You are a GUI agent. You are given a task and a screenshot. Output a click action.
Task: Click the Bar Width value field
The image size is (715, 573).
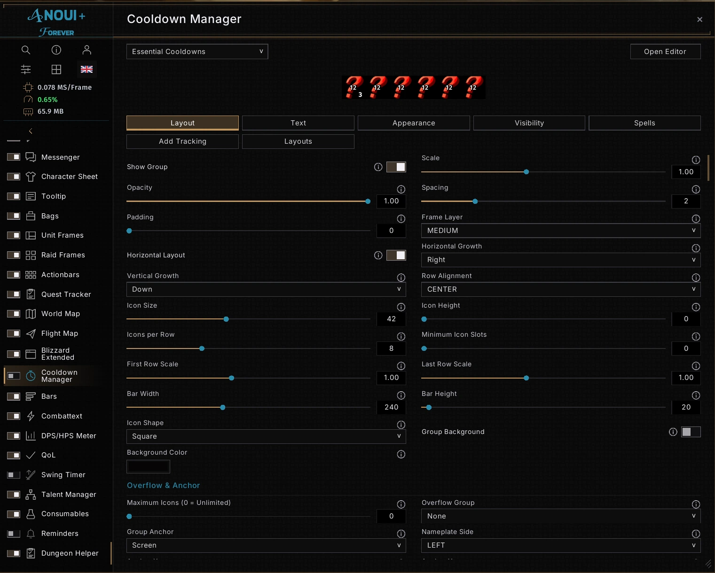(x=391, y=407)
